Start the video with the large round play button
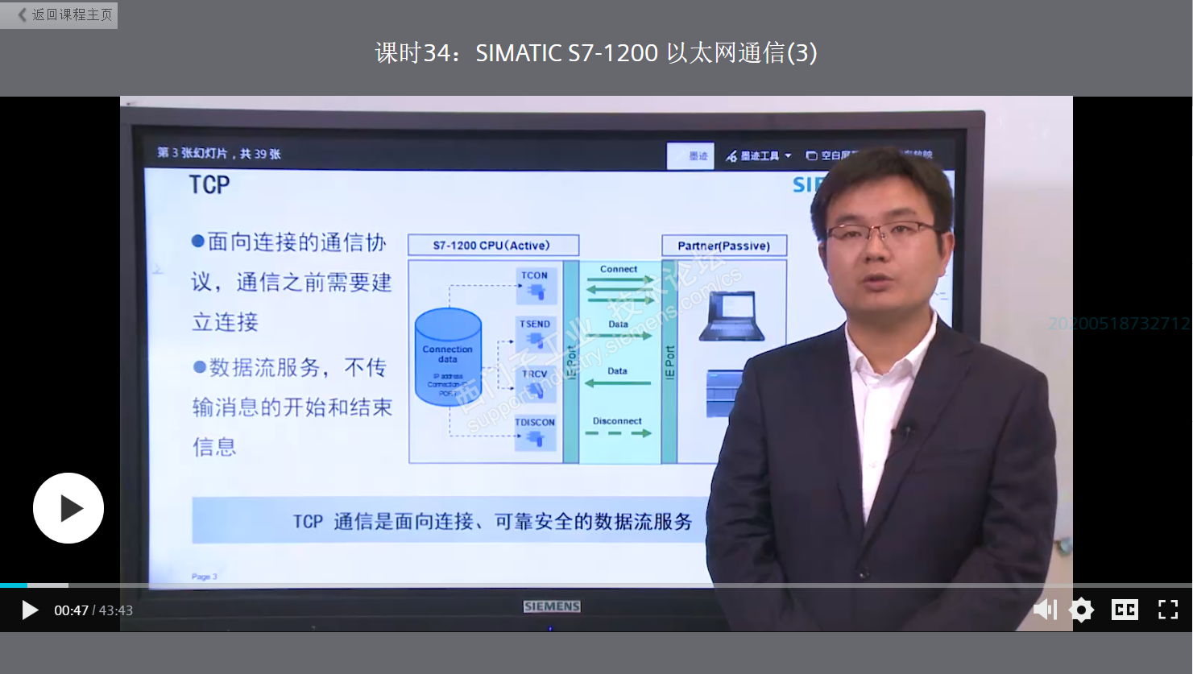 (x=68, y=508)
